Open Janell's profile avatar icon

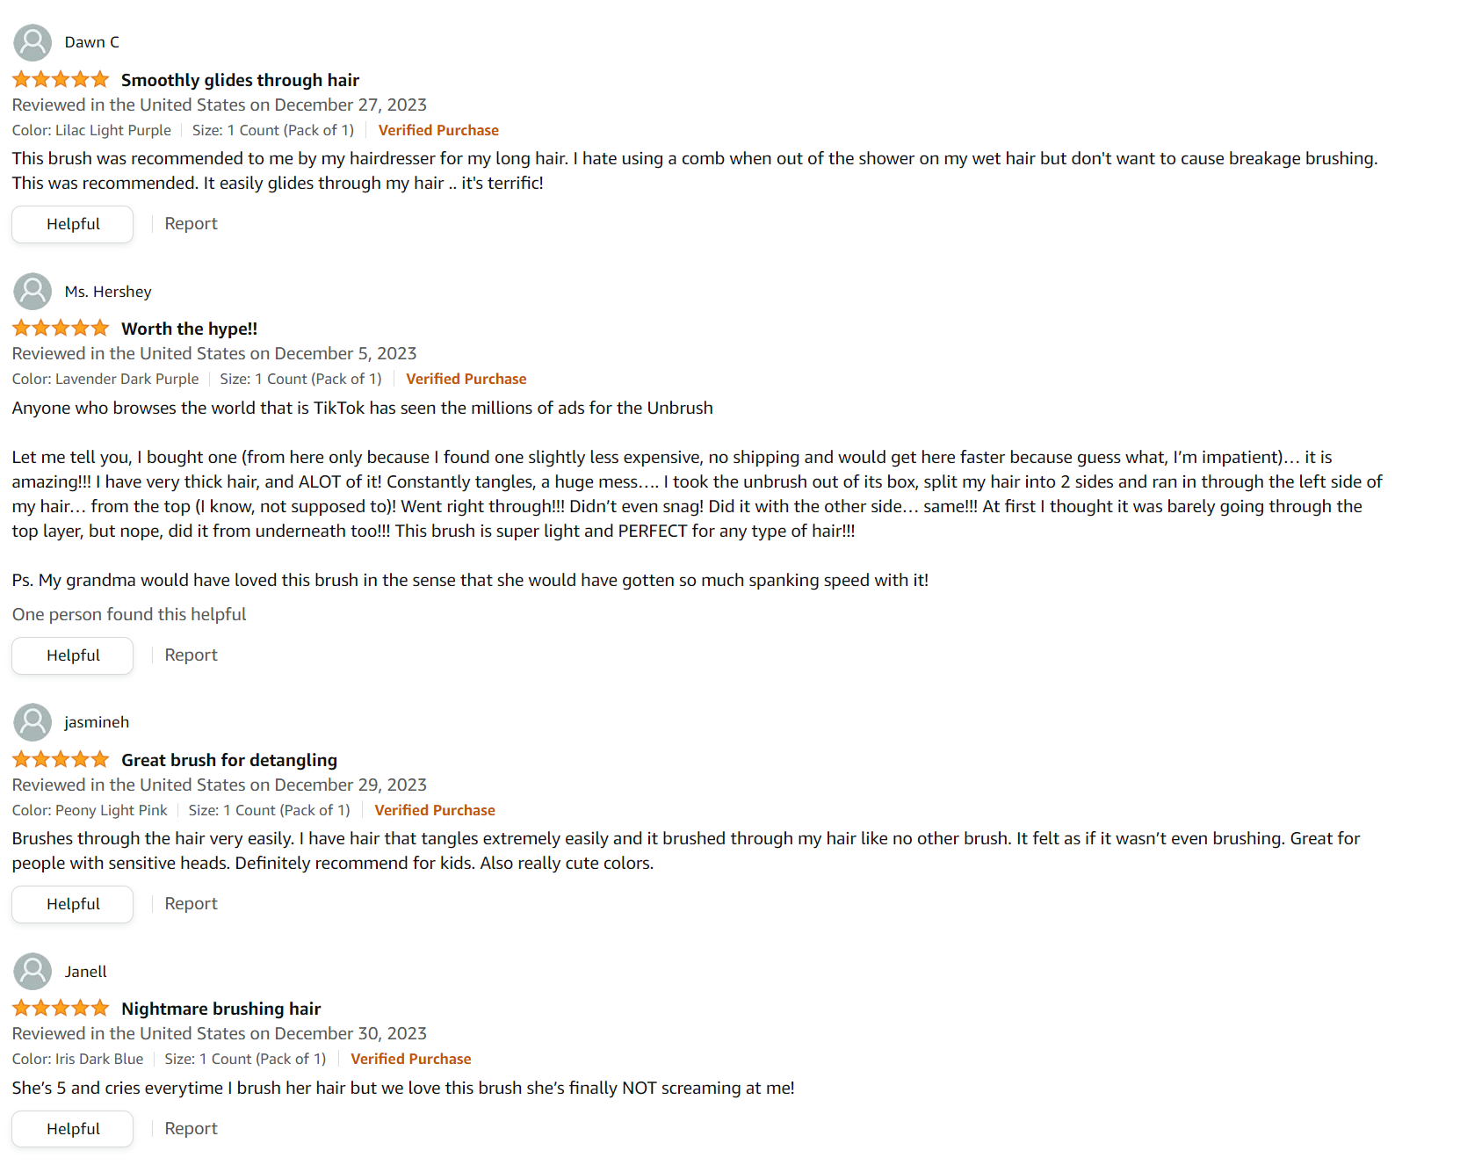point(33,972)
